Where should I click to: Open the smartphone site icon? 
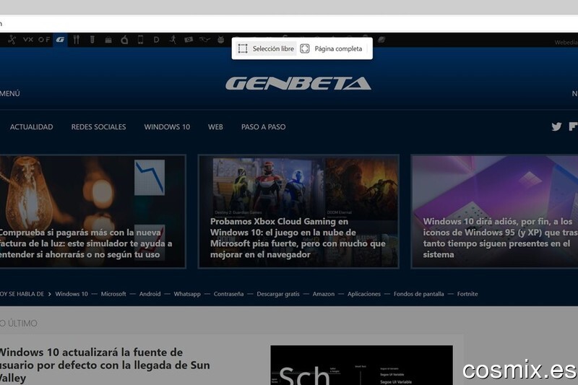pos(140,40)
